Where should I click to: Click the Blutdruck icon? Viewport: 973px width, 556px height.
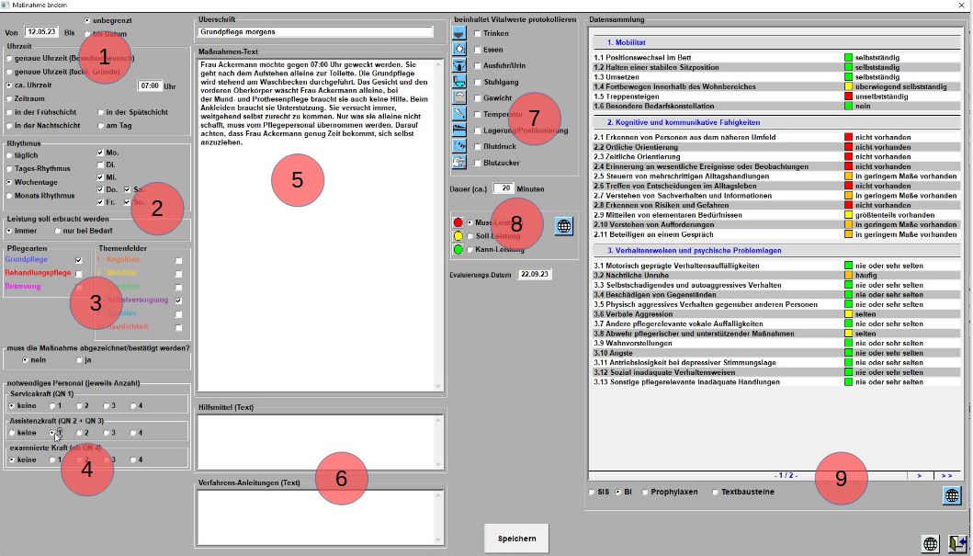point(459,146)
